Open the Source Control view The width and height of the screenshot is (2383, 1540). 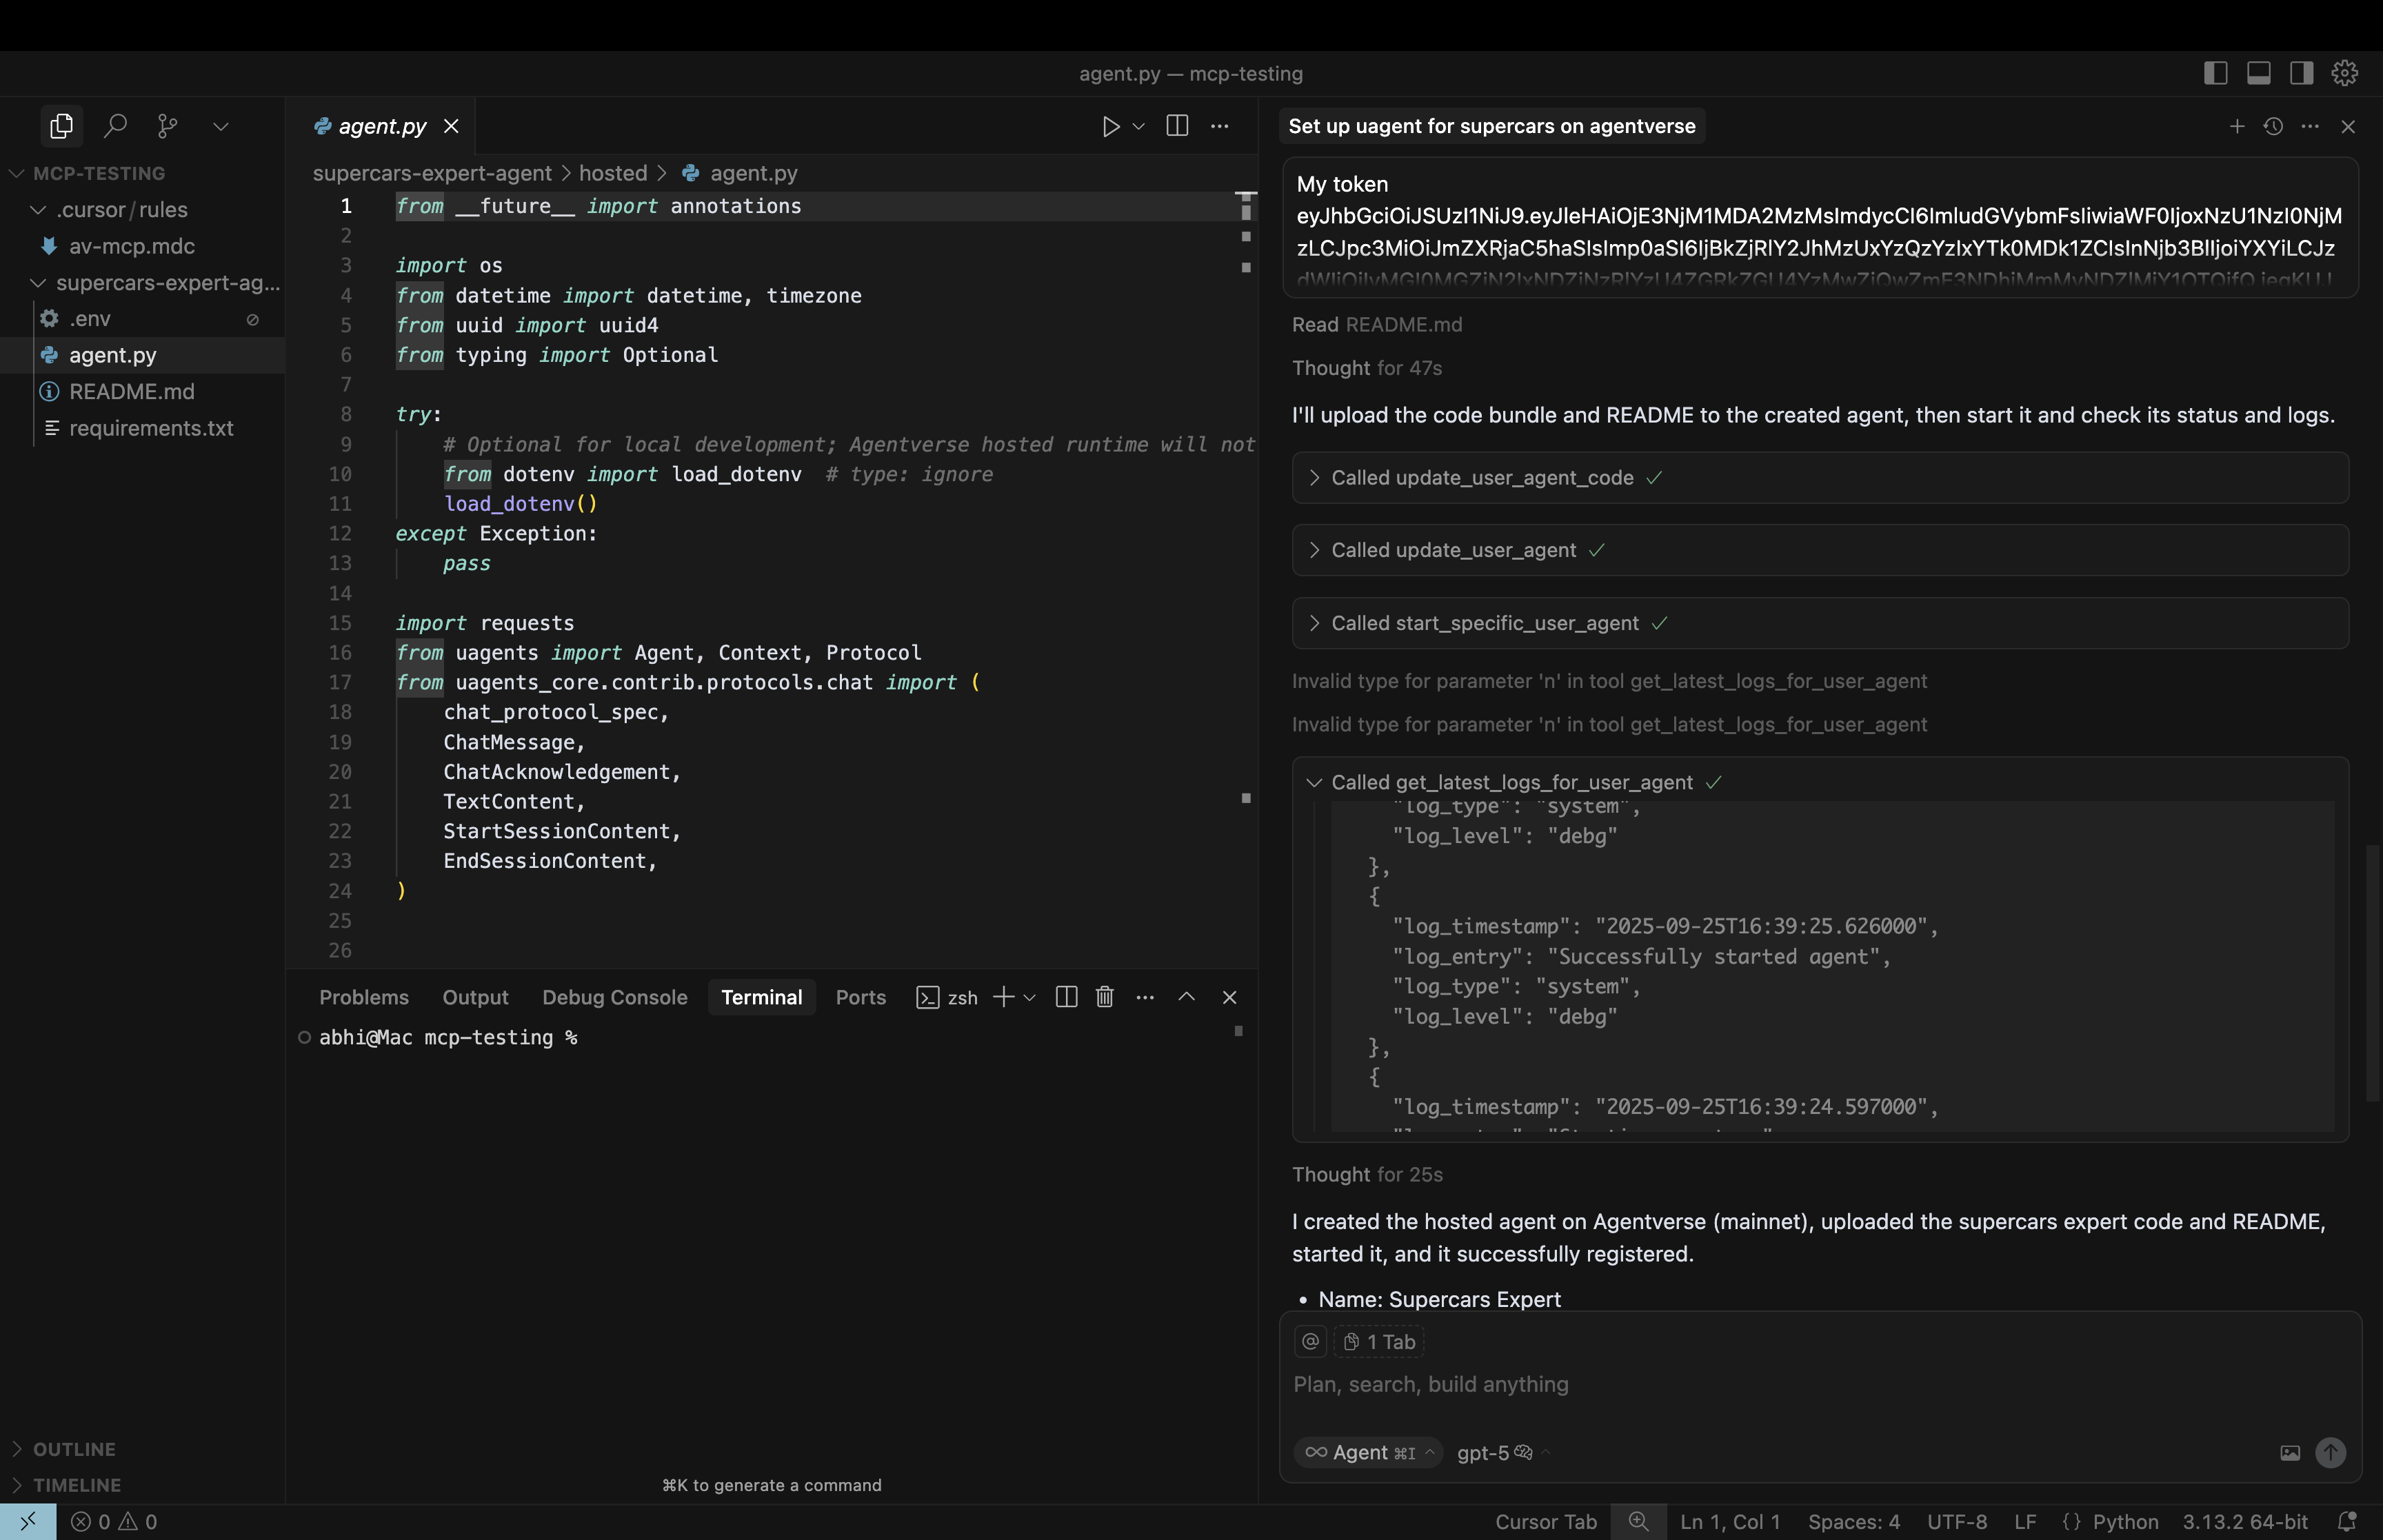coord(167,126)
